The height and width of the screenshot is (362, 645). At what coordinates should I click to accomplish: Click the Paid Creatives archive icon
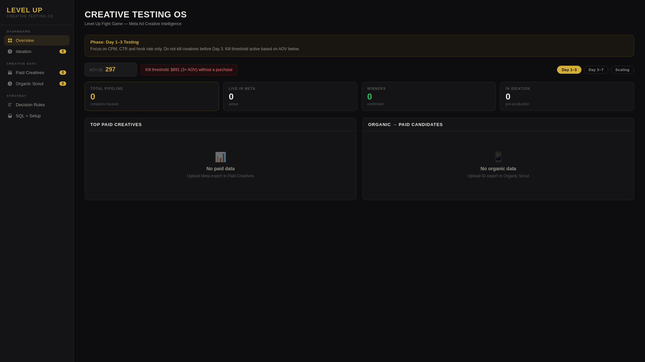click(x=10, y=73)
